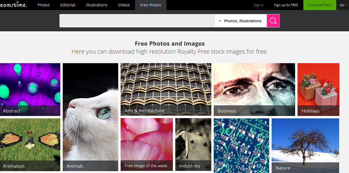Focus the search text field
This screenshot has width=349, height=173.
coord(137,21)
